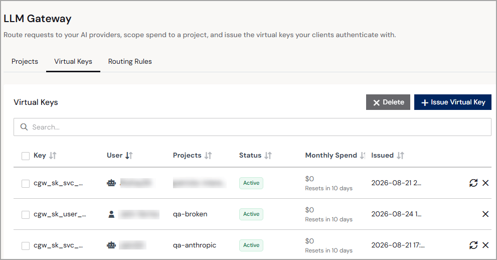This screenshot has width=497, height=260.
Task: Click the robot icon in qa-anthropic row
Action: point(111,245)
